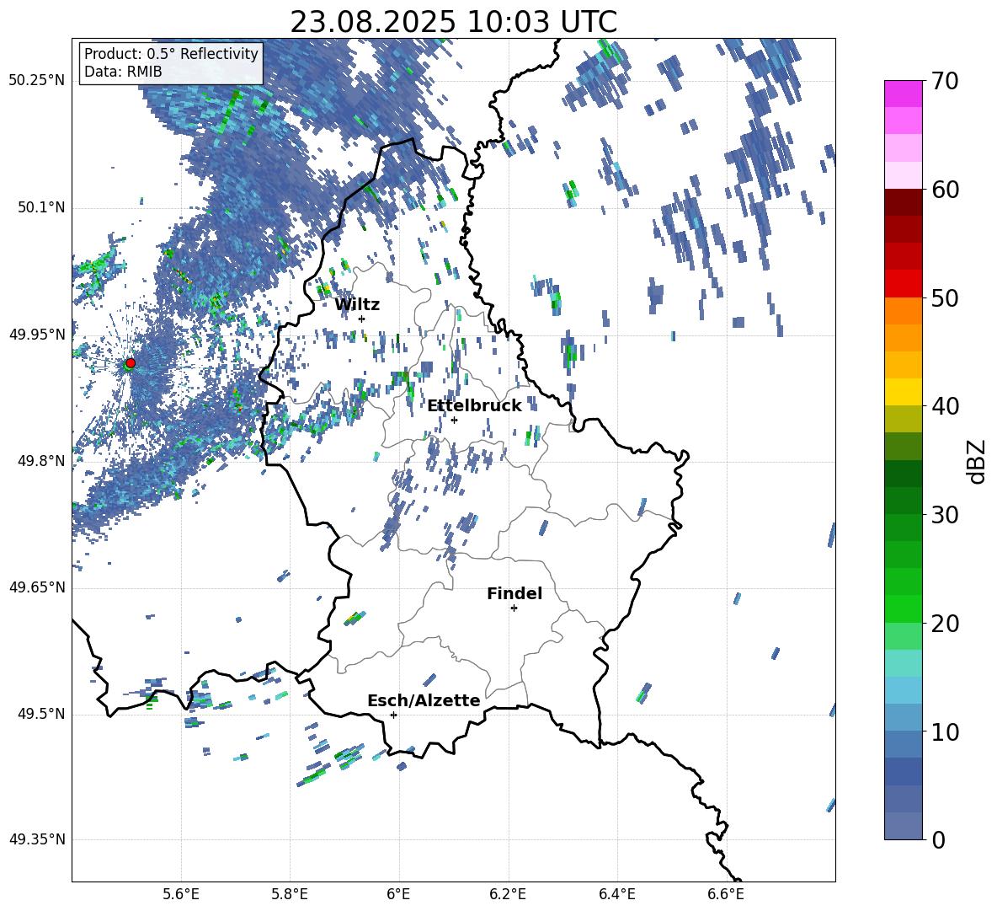Click the 49.95°N latitude label

[x=37, y=335]
